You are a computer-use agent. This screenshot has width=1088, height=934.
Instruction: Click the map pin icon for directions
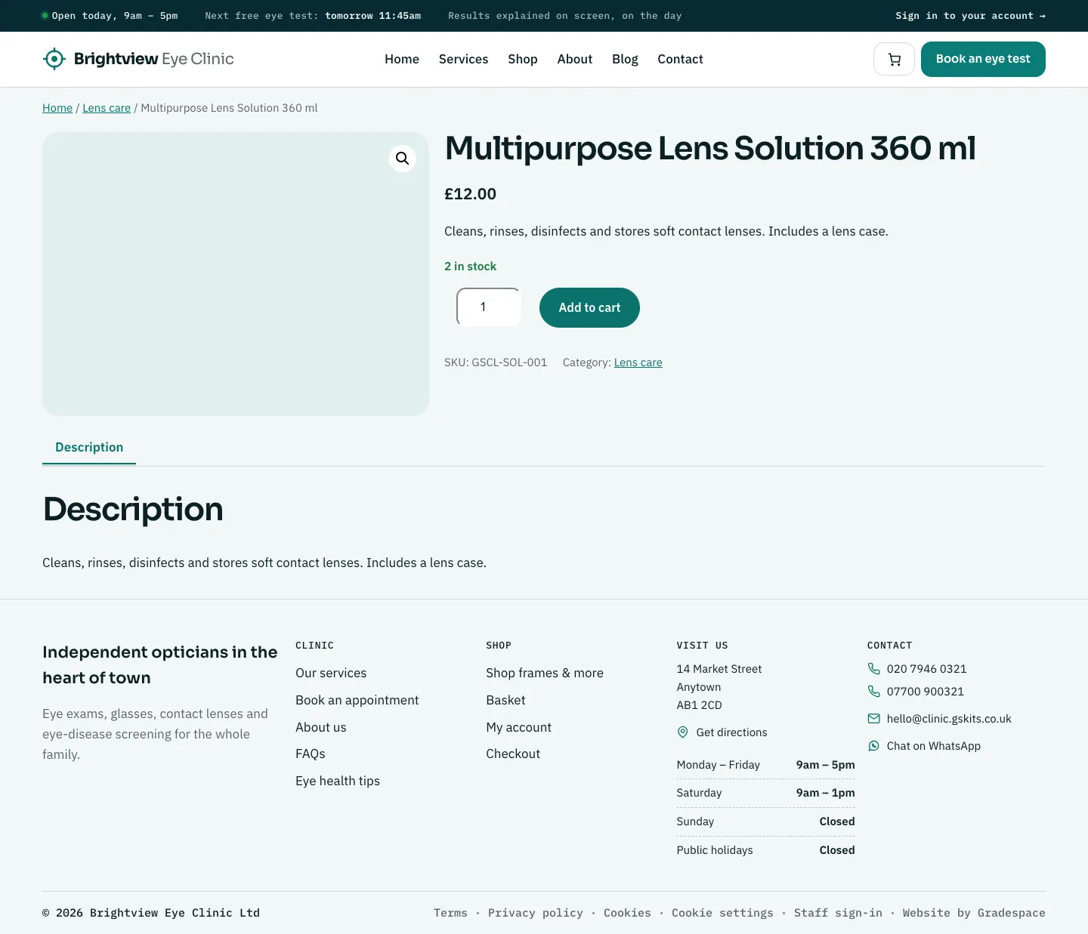683,732
